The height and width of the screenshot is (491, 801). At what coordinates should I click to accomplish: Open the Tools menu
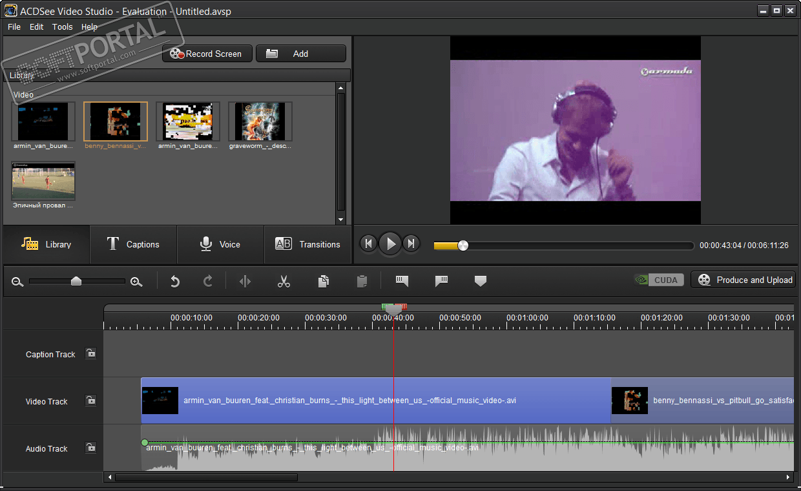point(63,26)
